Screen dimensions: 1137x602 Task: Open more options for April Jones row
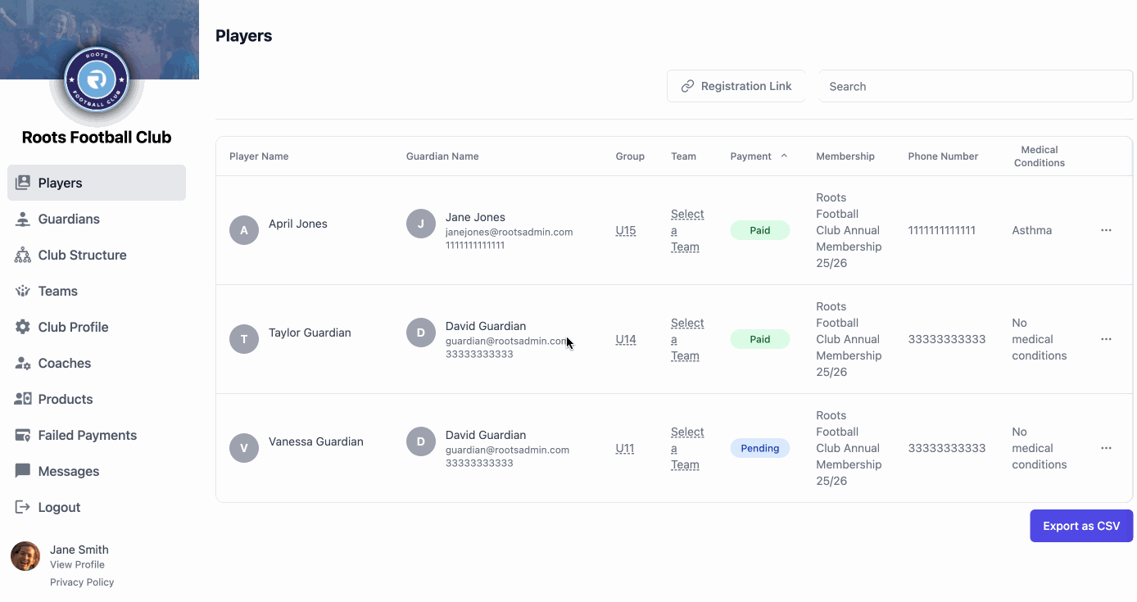pos(1106,230)
